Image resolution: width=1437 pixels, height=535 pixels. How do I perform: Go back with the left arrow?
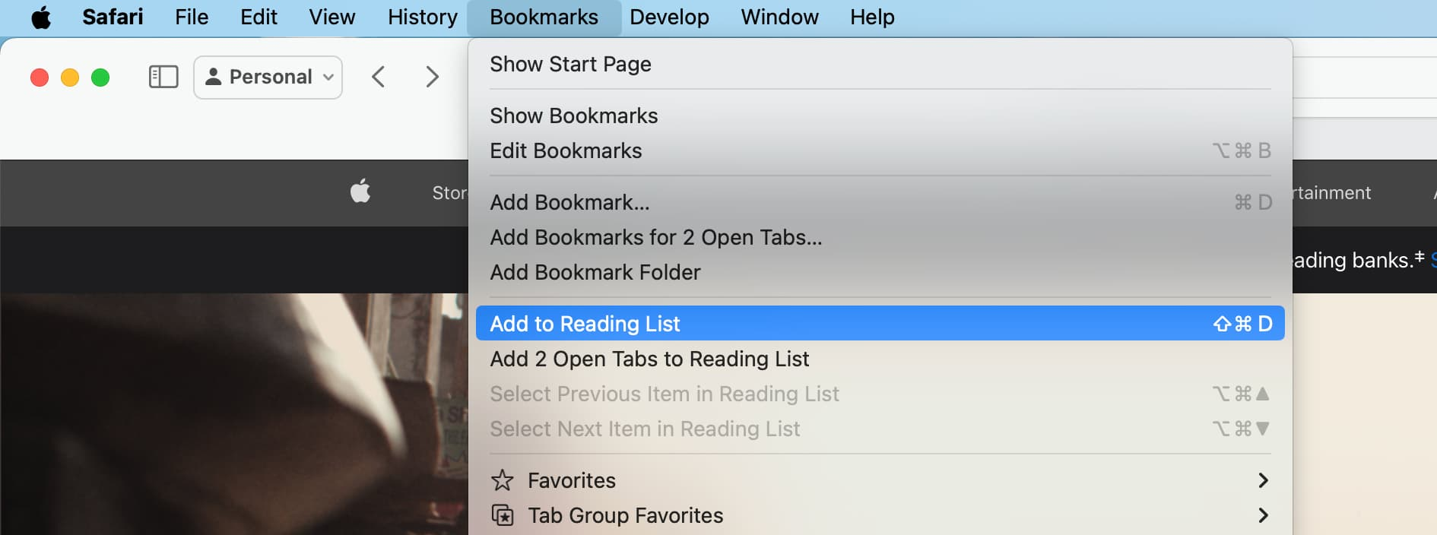tap(378, 77)
